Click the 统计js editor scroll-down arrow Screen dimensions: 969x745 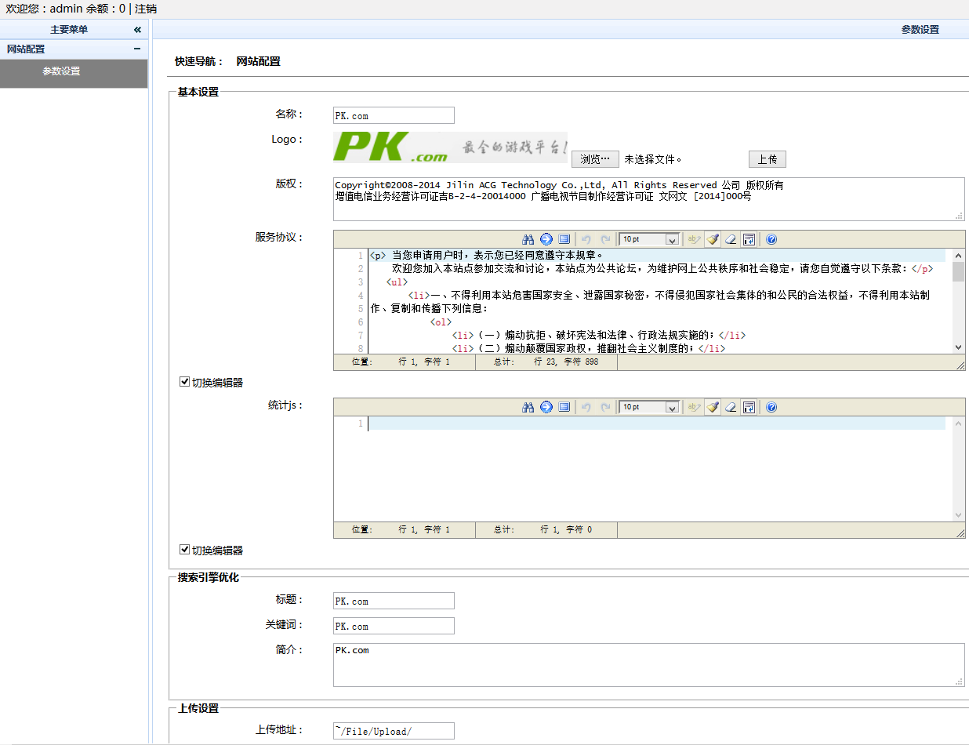point(958,514)
